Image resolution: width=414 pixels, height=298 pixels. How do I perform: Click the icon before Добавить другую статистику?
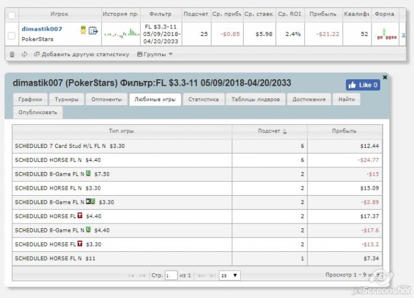[x=37, y=54]
